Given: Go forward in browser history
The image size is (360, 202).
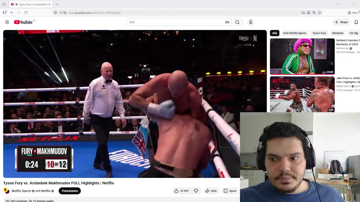Looking at the screenshot, I should 19,13.
